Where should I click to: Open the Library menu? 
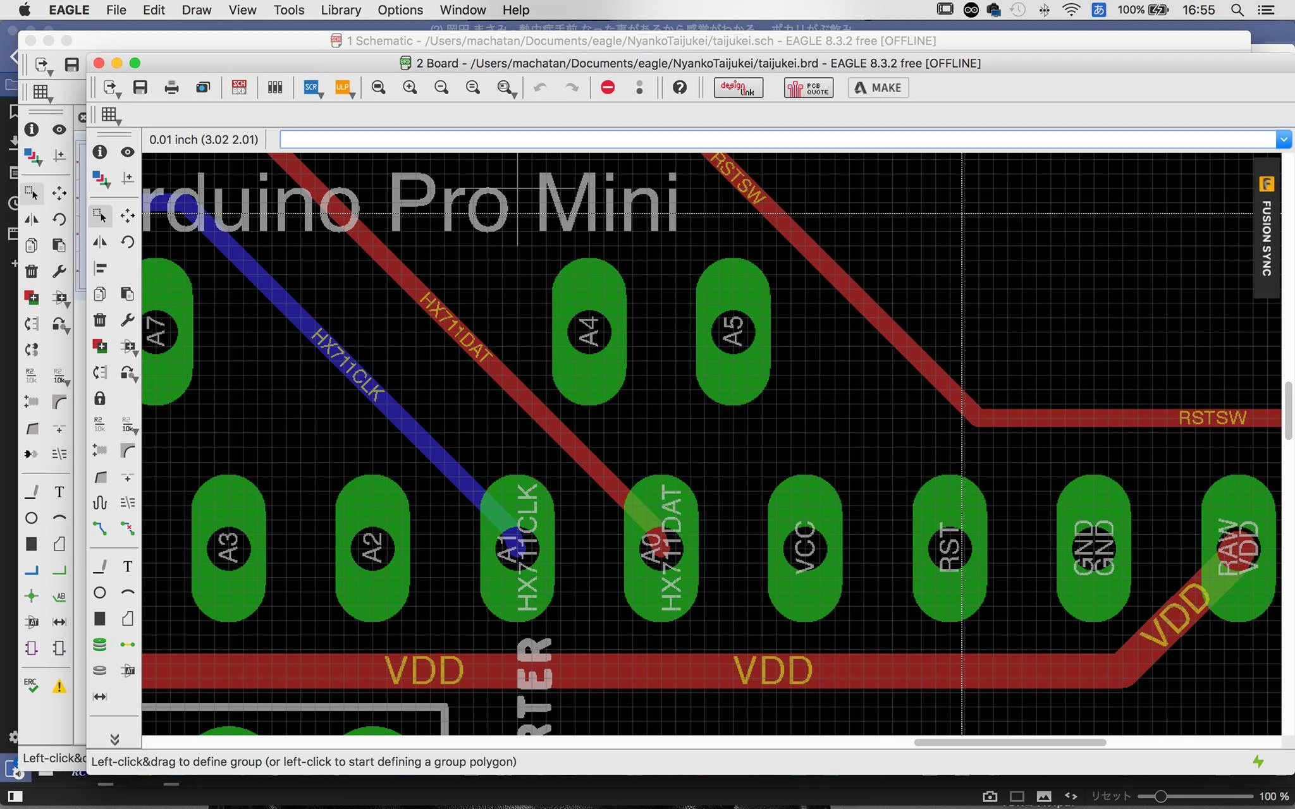[341, 10]
